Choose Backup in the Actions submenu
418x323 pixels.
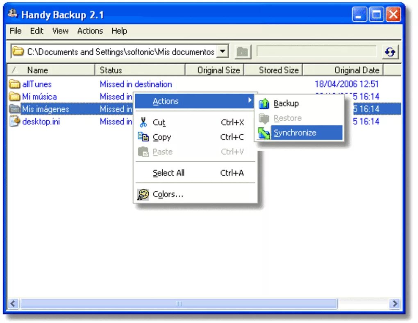pyautogui.click(x=300, y=103)
